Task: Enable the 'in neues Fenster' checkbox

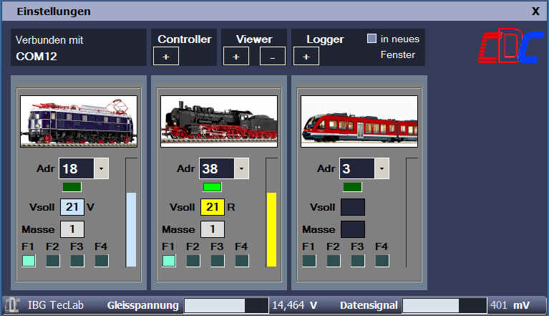Action: [x=371, y=39]
